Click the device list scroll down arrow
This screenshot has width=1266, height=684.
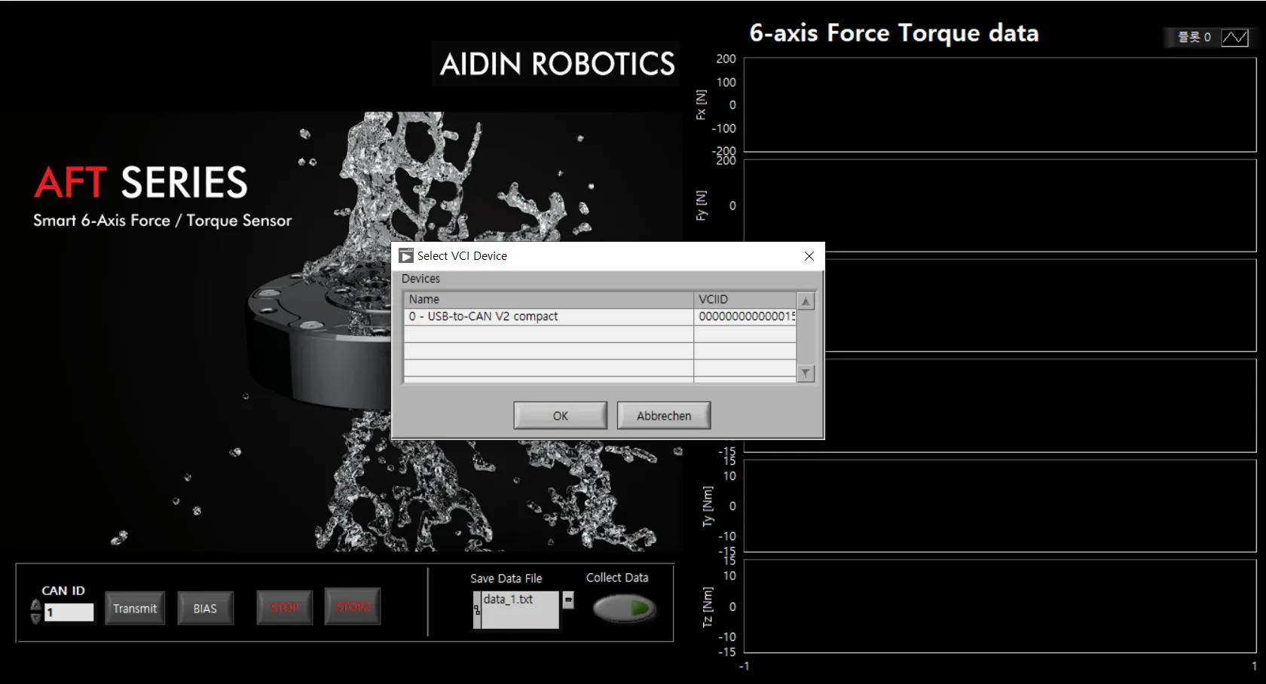806,374
